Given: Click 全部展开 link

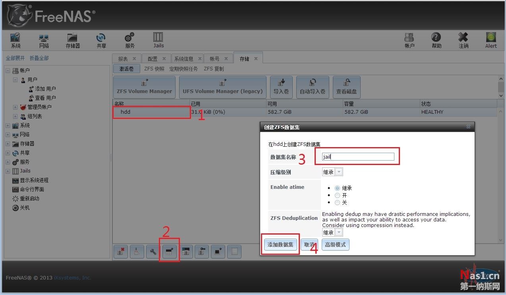Looking at the screenshot, I should [x=15, y=58].
